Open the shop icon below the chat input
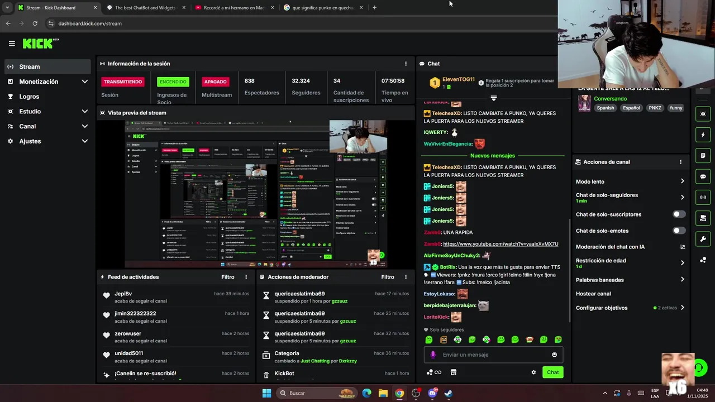The image size is (715, 402). [454, 372]
